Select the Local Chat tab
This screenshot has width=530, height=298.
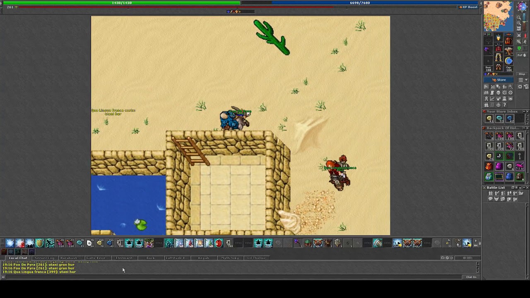[18, 258]
